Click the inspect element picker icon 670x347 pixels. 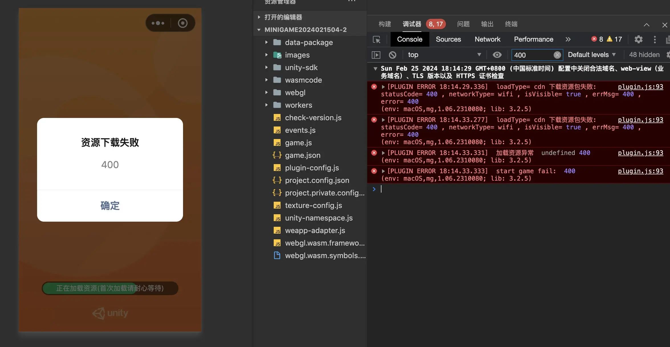[x=377, y=39]
